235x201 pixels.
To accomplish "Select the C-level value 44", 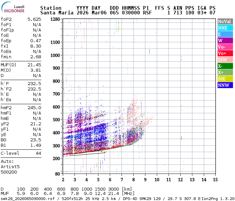I will (x=38, y=153).
